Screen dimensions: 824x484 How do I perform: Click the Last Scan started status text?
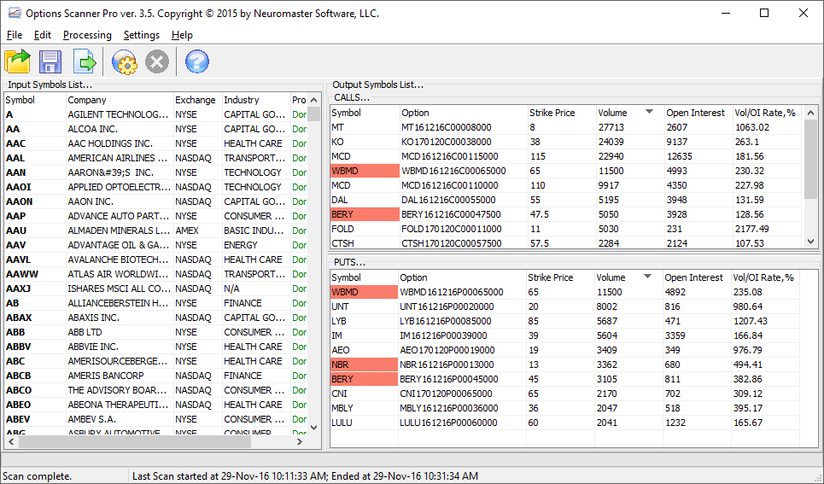(305, 476)
